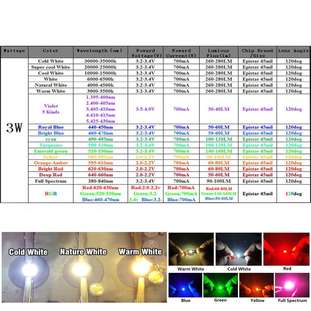Select the 'Cold White' color cell in table

click(x=51, y=61)
